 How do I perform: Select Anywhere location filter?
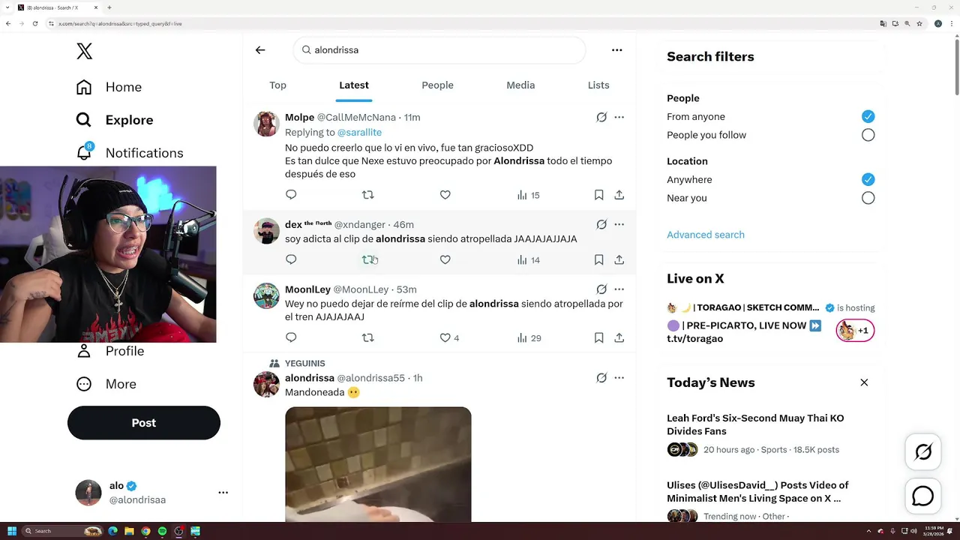[x=868, y=179]
